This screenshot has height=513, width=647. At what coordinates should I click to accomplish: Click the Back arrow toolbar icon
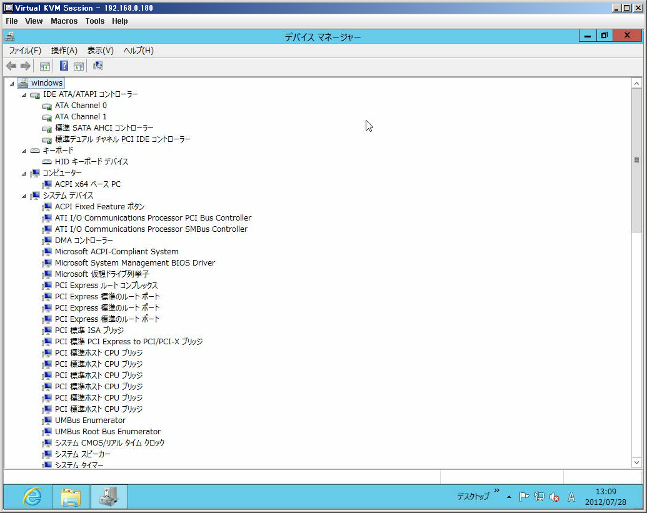11,66
